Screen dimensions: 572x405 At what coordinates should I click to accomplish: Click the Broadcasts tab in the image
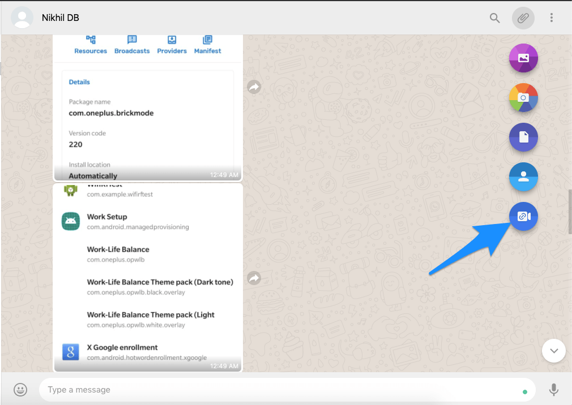(x=132, y=45)
